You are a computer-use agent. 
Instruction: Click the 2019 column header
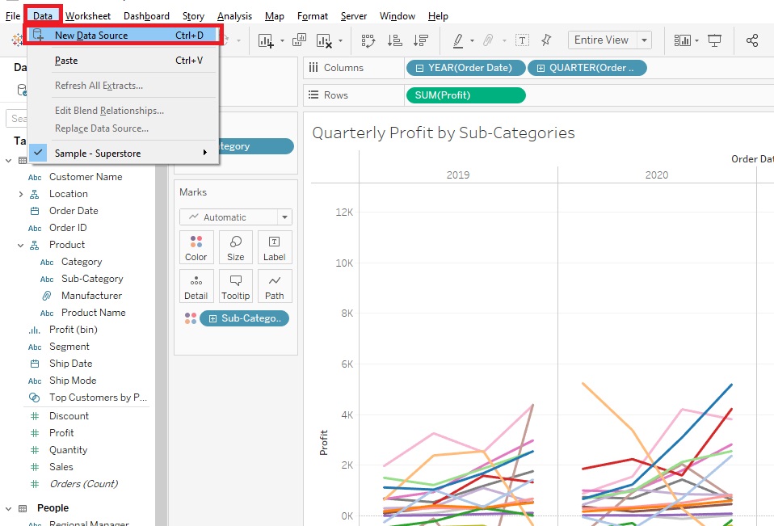pos(458,175)
